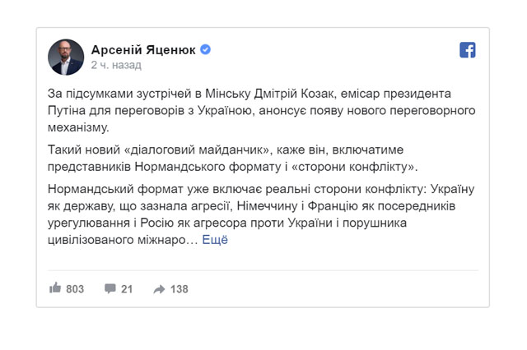This screenshot has height=350, width=527.
Task: View the 803 likes count
Action: (x=75, y=289)
